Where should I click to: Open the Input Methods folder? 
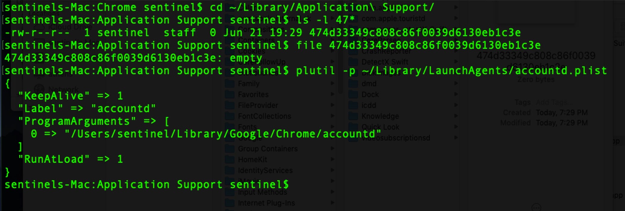pos(262,192)
